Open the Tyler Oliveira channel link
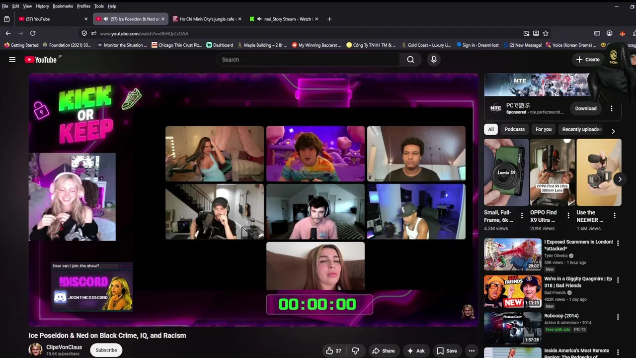 point(556,256)
